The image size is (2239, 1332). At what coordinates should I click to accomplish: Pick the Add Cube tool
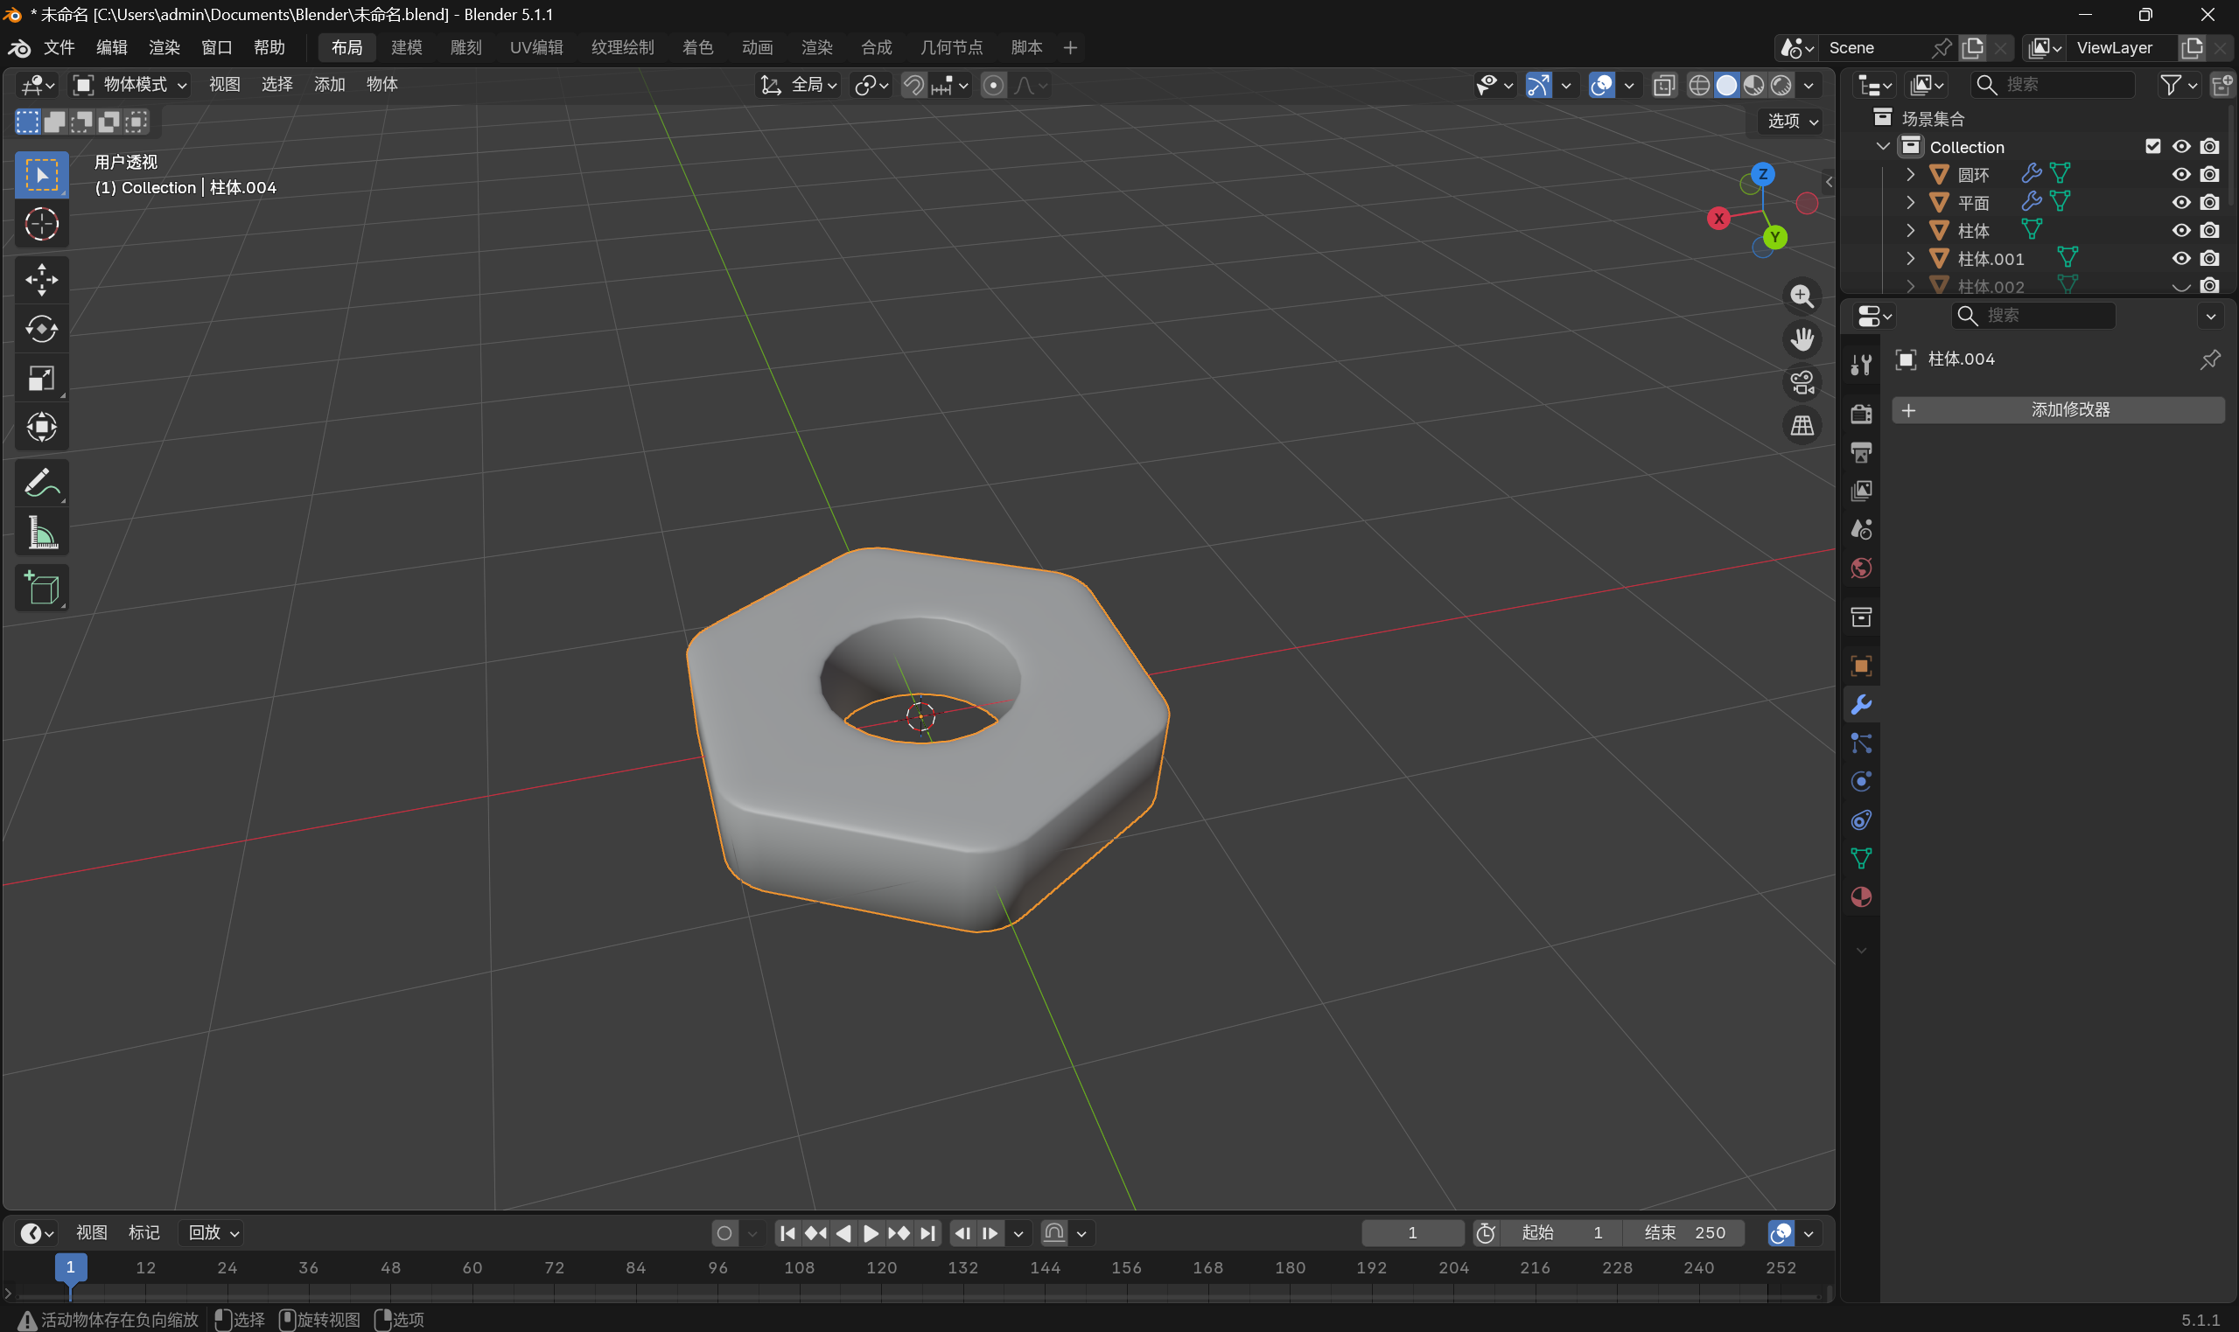(x=41, y=589)
